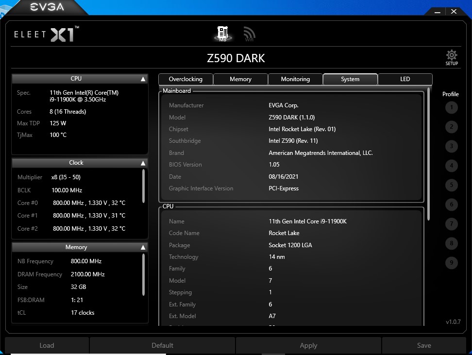The width and height of the screenshot is (472, 355).
Task: Open the Monitoring tab
Action: (x=295, y=79)
